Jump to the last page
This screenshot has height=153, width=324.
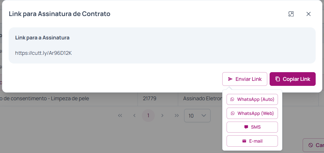click(x=177, y=116)
